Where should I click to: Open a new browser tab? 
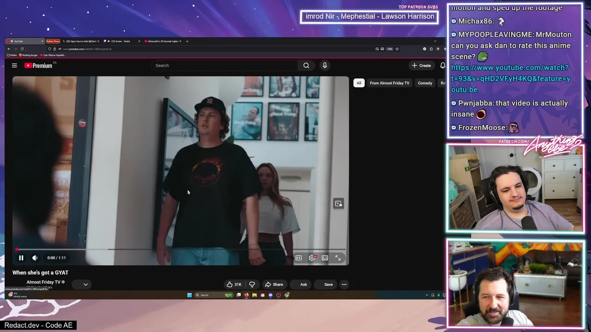point(187,41)
